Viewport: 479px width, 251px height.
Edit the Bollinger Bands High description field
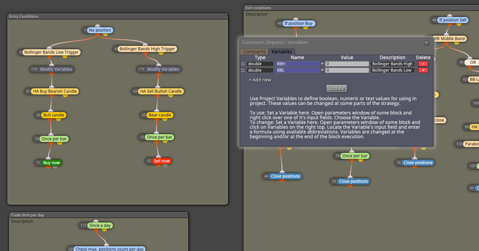point(393,64)
